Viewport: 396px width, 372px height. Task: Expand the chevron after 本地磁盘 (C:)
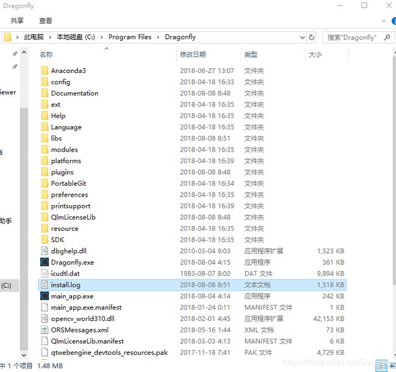pos(102,37)
